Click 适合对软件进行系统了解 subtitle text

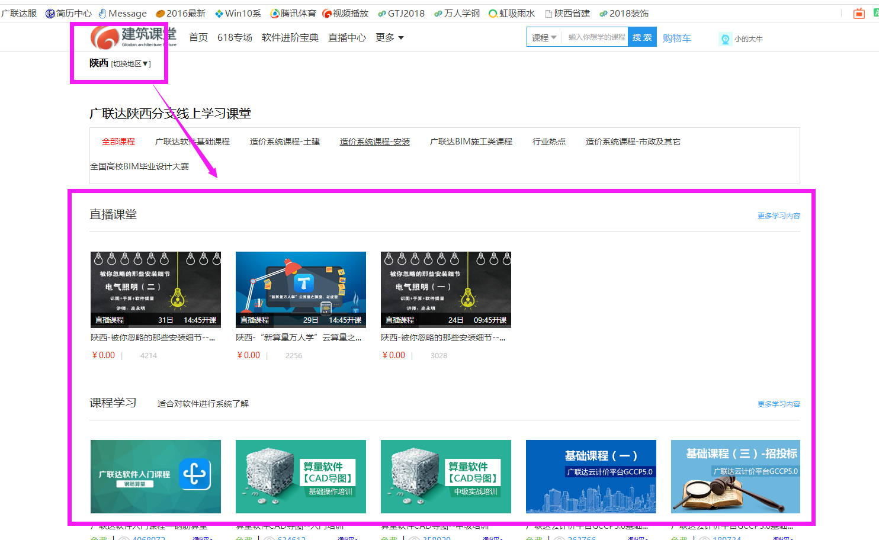pos(203,404)
